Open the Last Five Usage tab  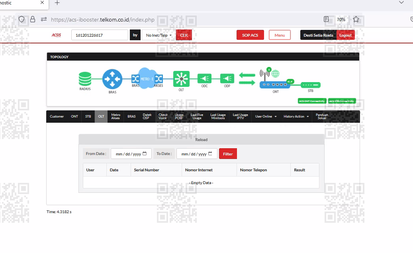[x=197, y=116]
